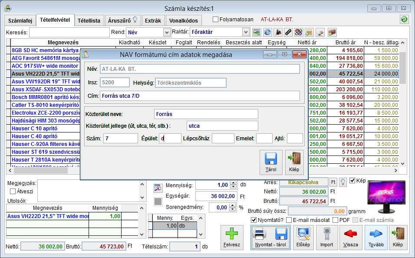Enable the PDF checkbox
Image resolution: width=415 pixels, height=258 pixels.
pyautogui.click(x=335, y=220)
